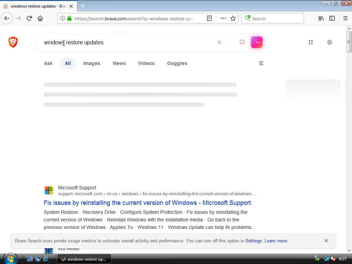Click the network tray icon
Image resolution: width=352 pixels, height=264 pixels.
[x=327, y=258]
